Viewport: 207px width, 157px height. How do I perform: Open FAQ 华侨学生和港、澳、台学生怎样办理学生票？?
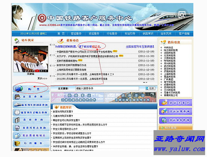pos(75,146)
